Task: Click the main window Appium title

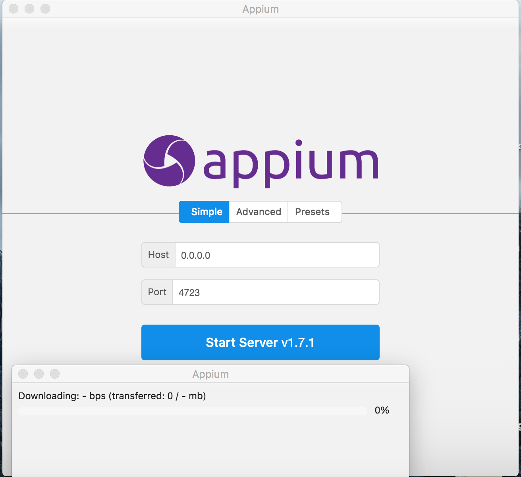Action: coord(260,9)
